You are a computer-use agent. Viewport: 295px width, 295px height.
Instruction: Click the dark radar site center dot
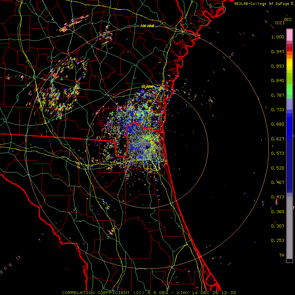coord(147,147)
